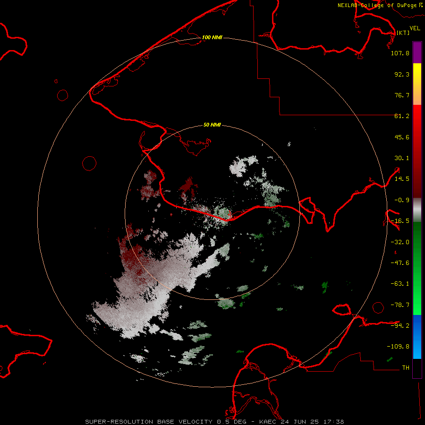Click the TH threshold label
Screen dimensions: 425x425
tap(406, 368)
